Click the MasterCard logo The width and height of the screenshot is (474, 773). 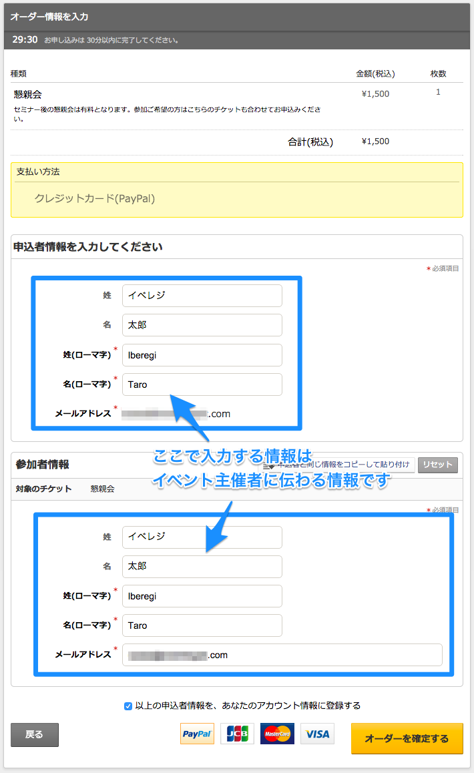(x=277, y=734)
